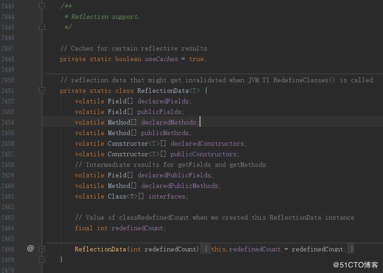This screenshot has height=273, width=383.
Task: Click the 'Value of classRedefinedCount' comment
Action: [215, 217]
